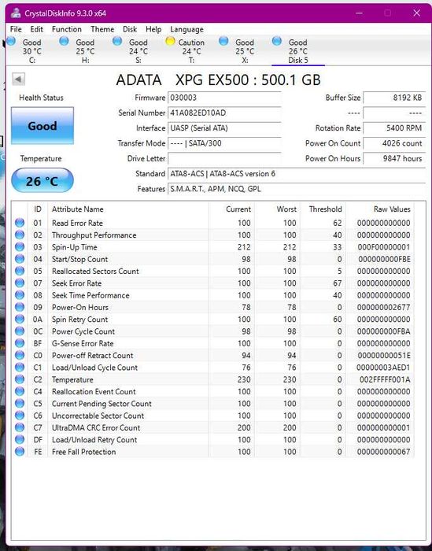
Task: Click status orb for Free Fall Protection row
Action: pos(20,452)
